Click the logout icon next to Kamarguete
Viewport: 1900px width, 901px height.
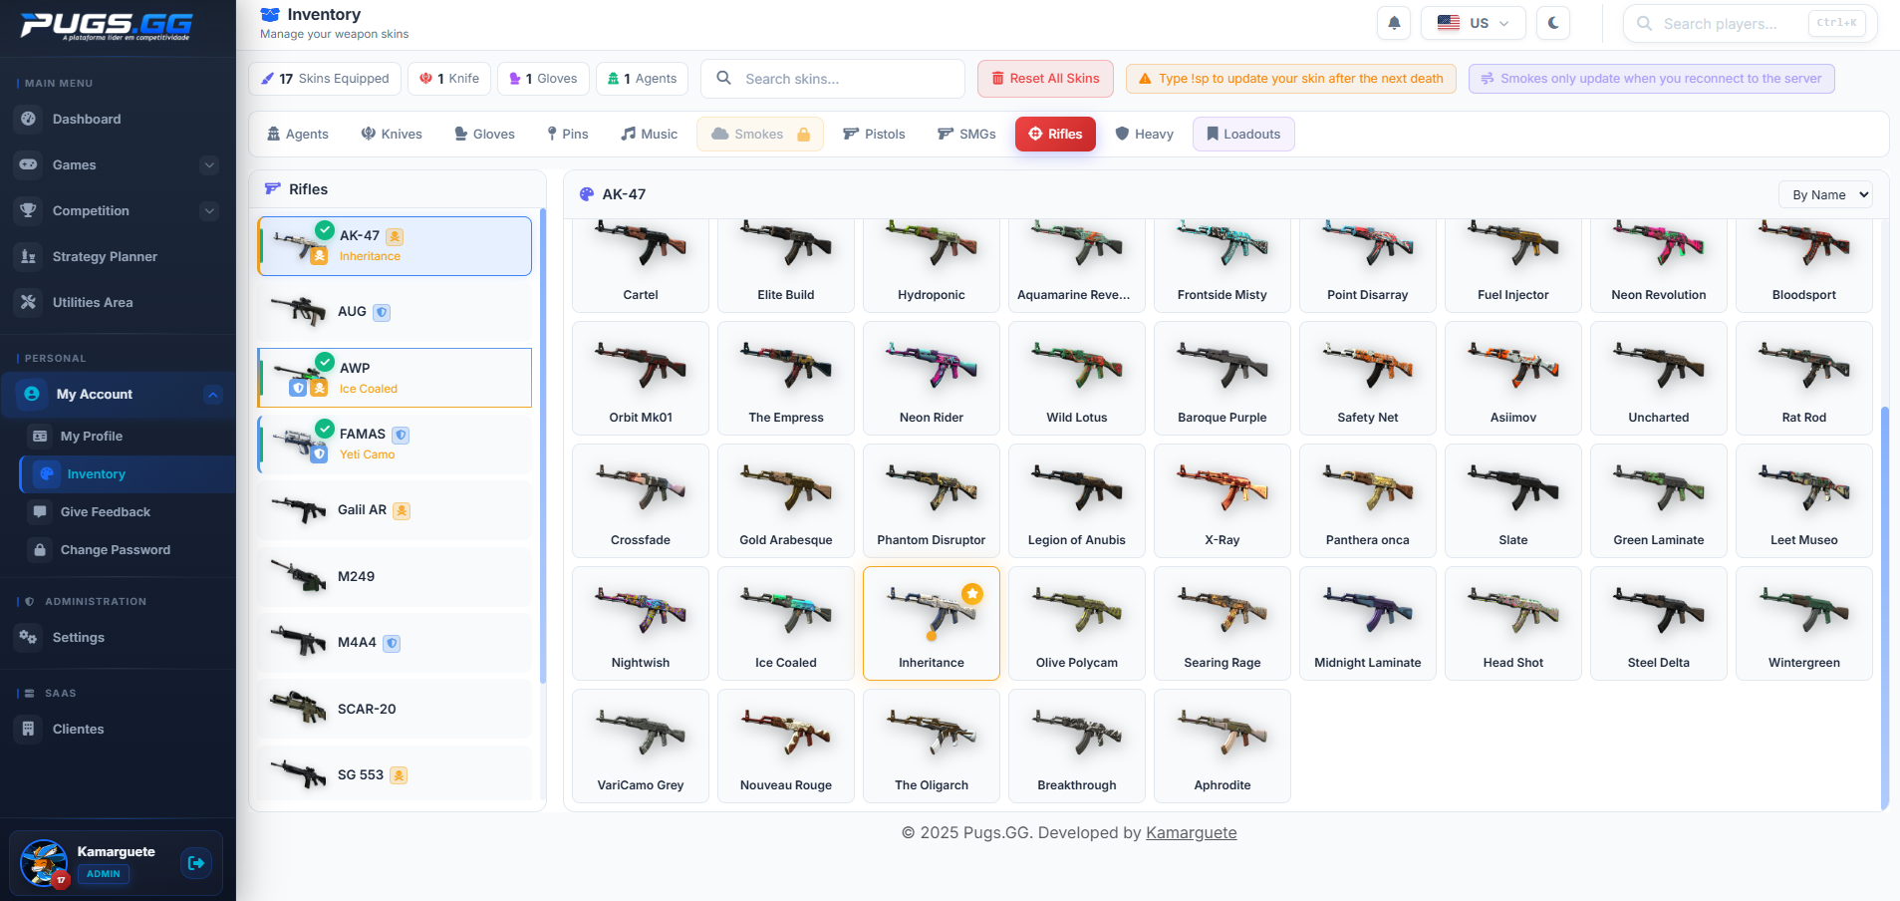(195, 862)
